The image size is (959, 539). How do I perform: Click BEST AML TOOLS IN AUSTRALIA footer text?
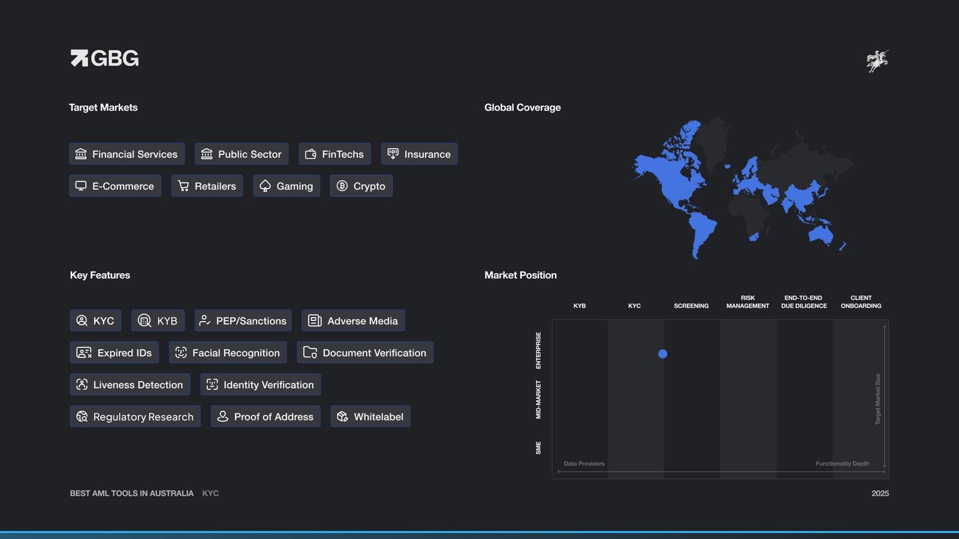coord(132,493)
